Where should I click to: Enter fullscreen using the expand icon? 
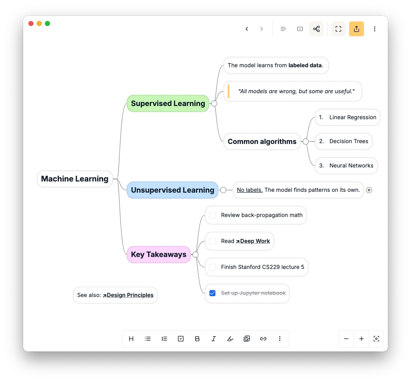click(x=338, y=29)
